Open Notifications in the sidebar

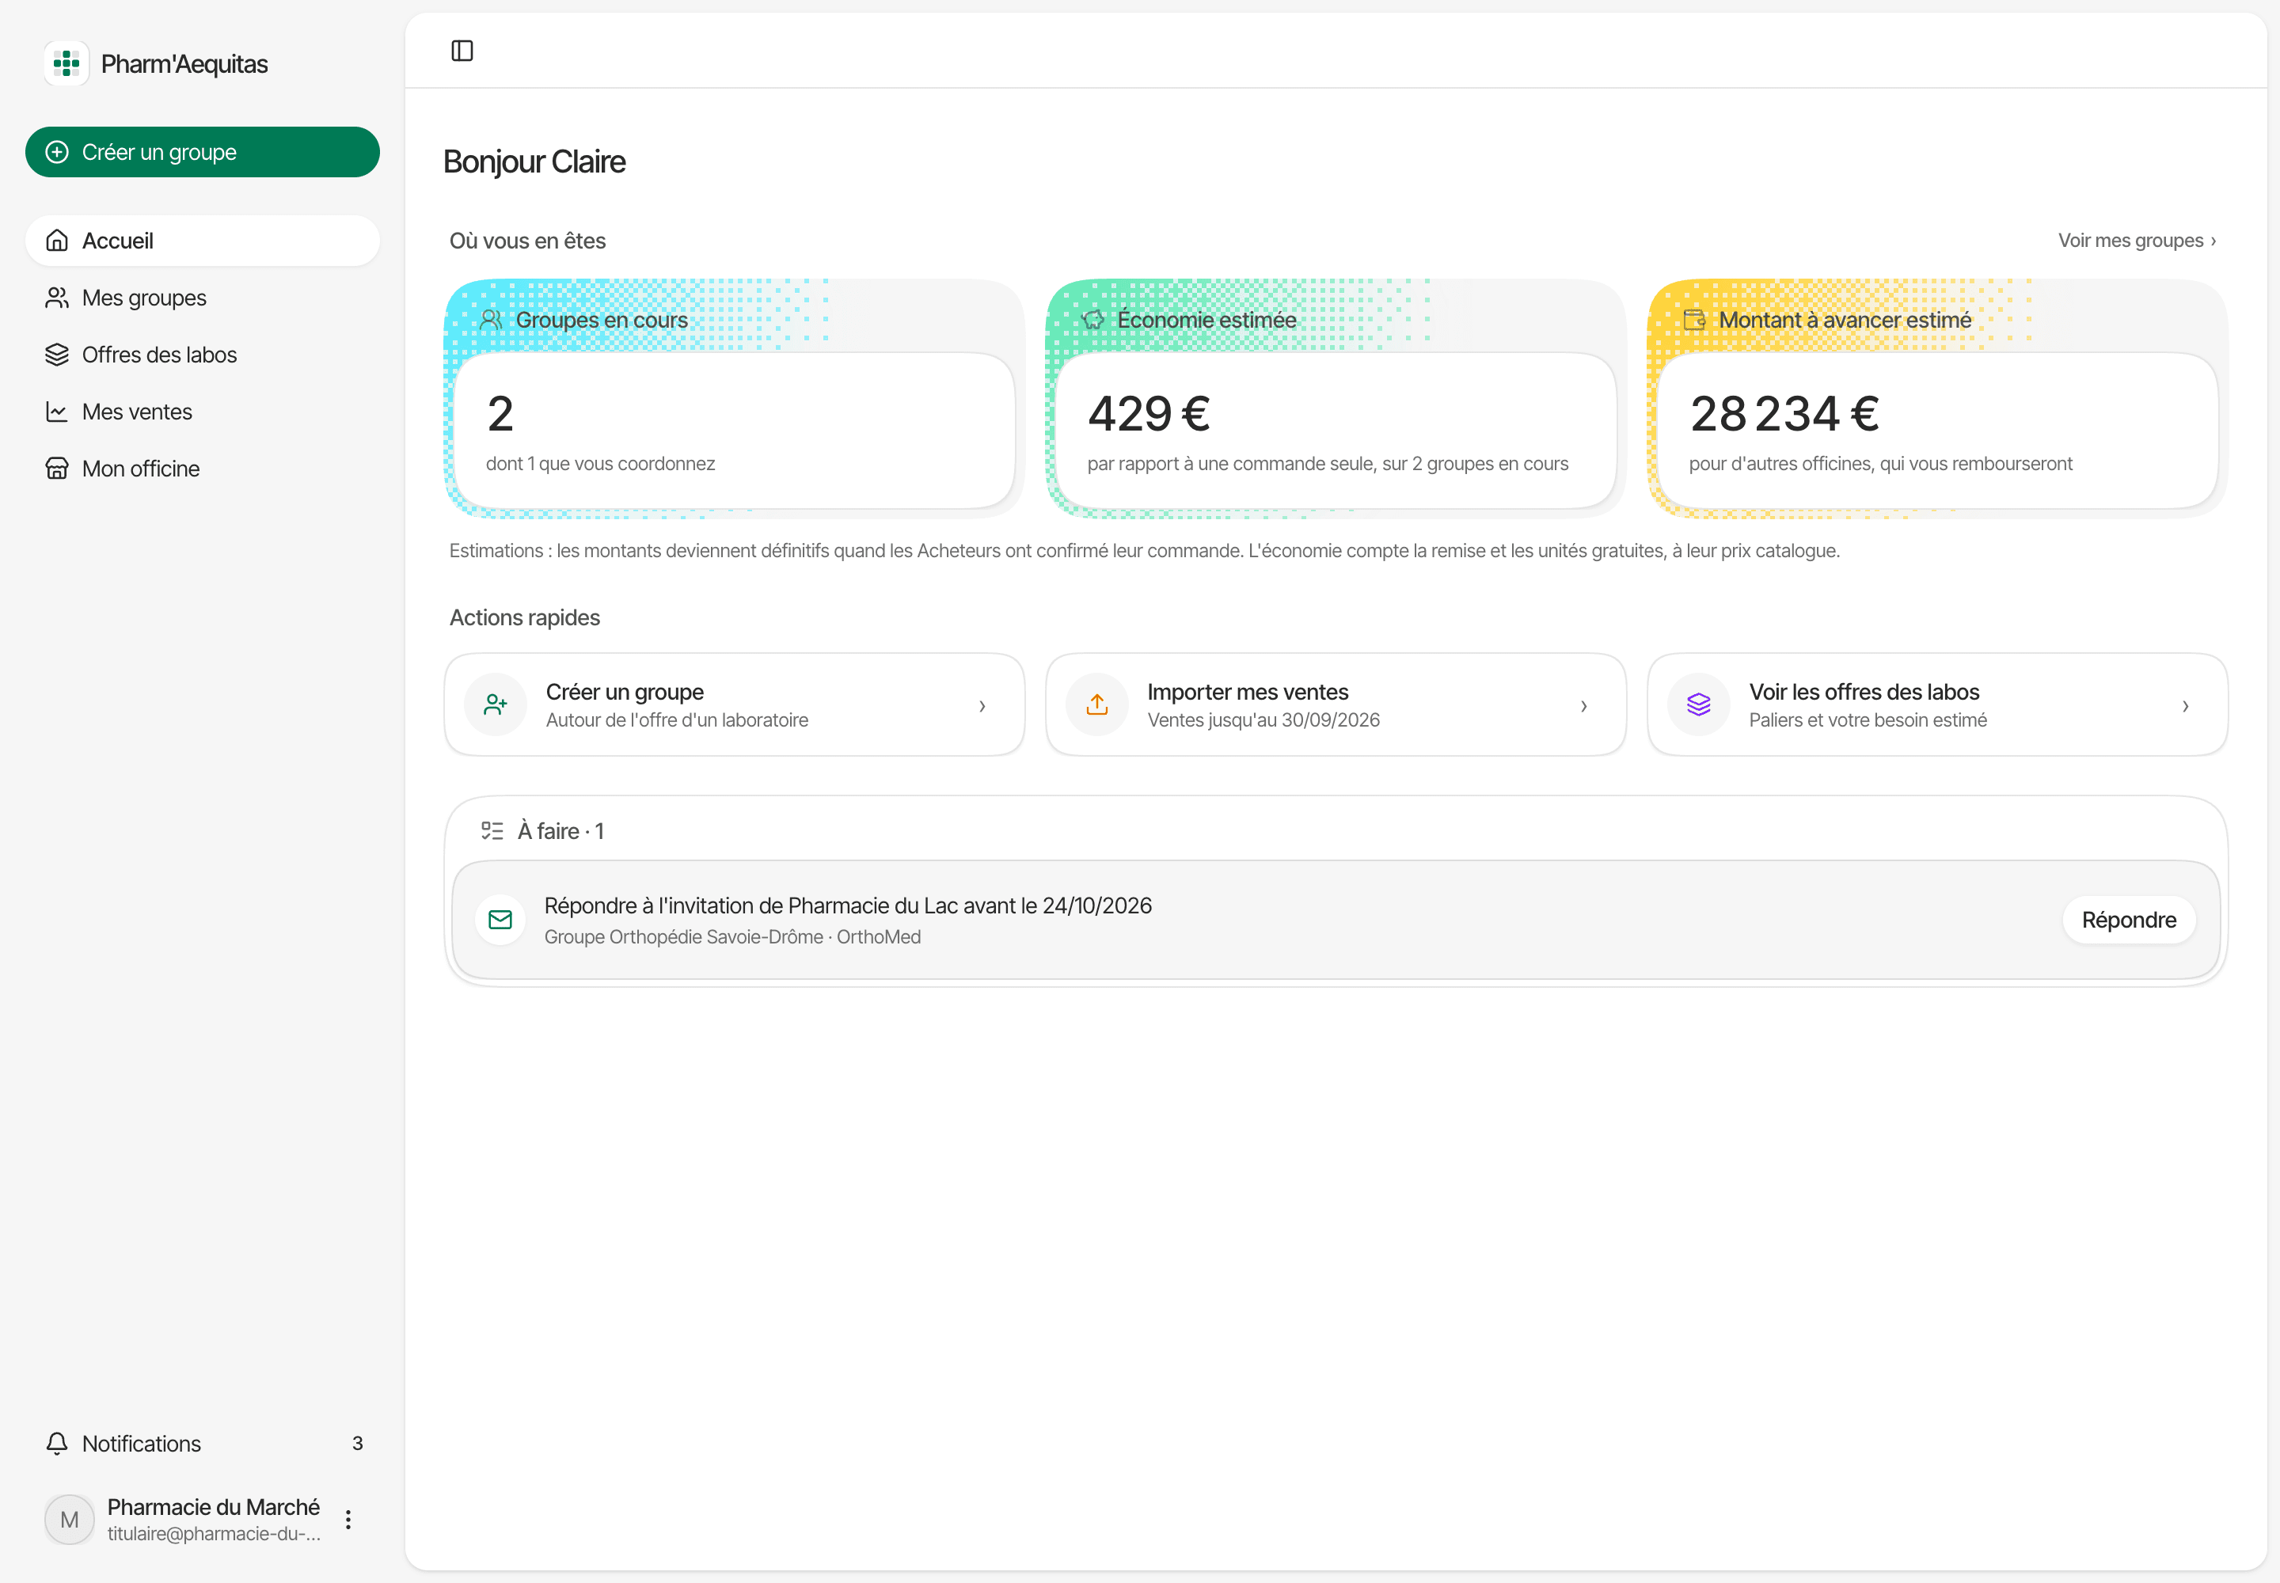tap(203, 1444)
